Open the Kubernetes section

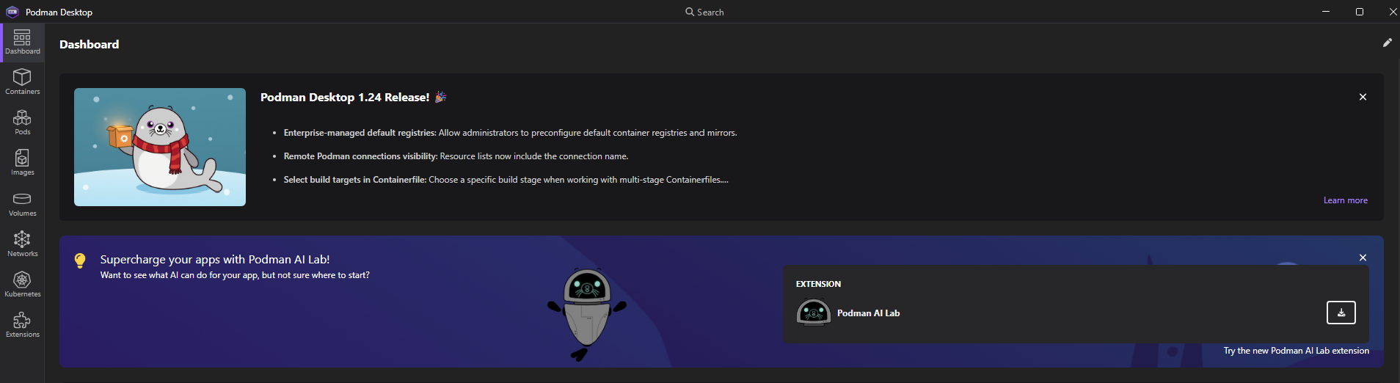tap(22, 284)
